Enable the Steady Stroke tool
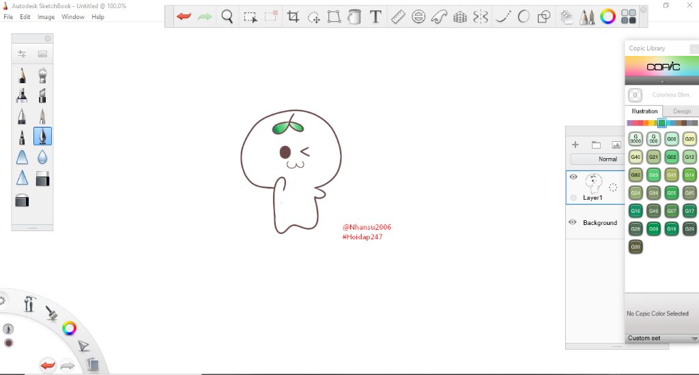 coord(503,17)
